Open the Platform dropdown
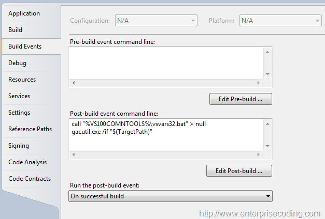This screenshot has width=325, height=219. (280, 21)
